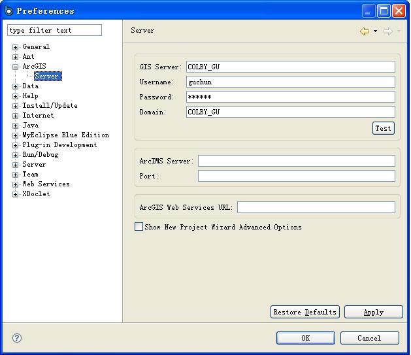Select the Team category
The image size is (411, 355).
[x=30, y=174]
